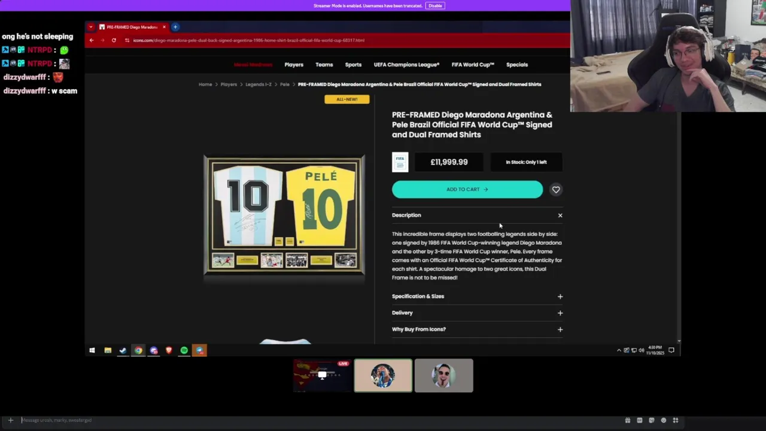The image size is (766, 431).
Task: Open FIFA World Cup menu
Action: click(473, 65)
